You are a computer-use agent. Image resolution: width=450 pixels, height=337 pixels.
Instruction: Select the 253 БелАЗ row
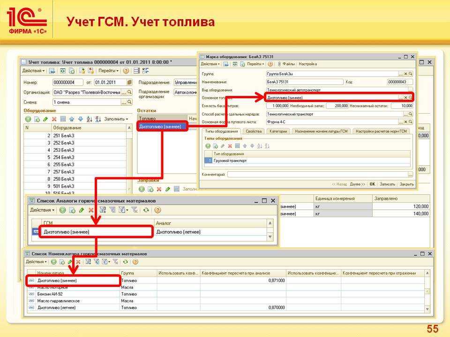pyautogui.click(x=75, y=150)
